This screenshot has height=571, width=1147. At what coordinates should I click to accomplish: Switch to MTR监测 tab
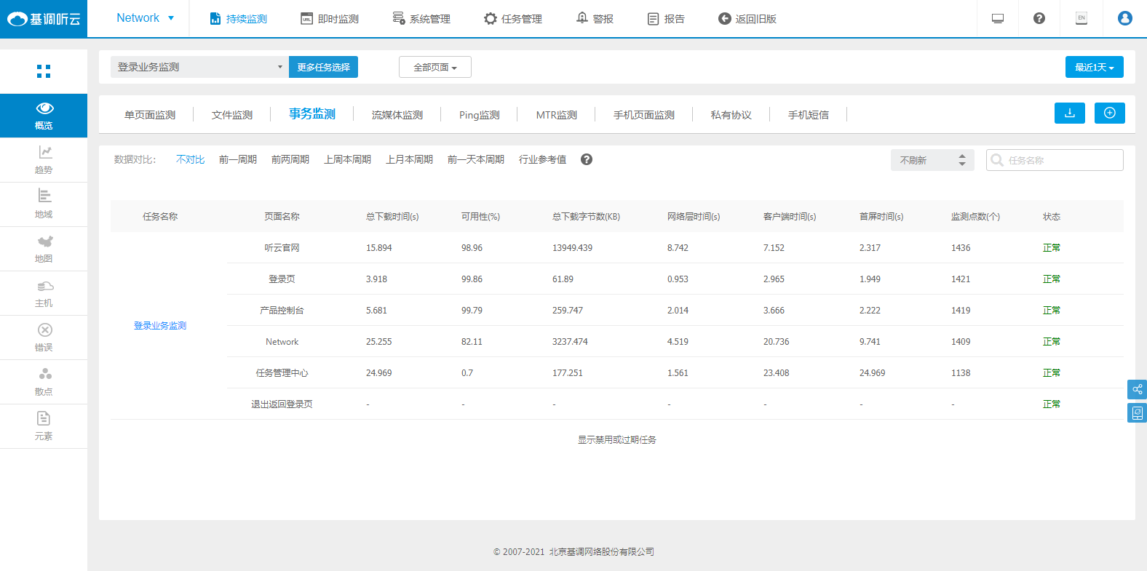[557, 115]
